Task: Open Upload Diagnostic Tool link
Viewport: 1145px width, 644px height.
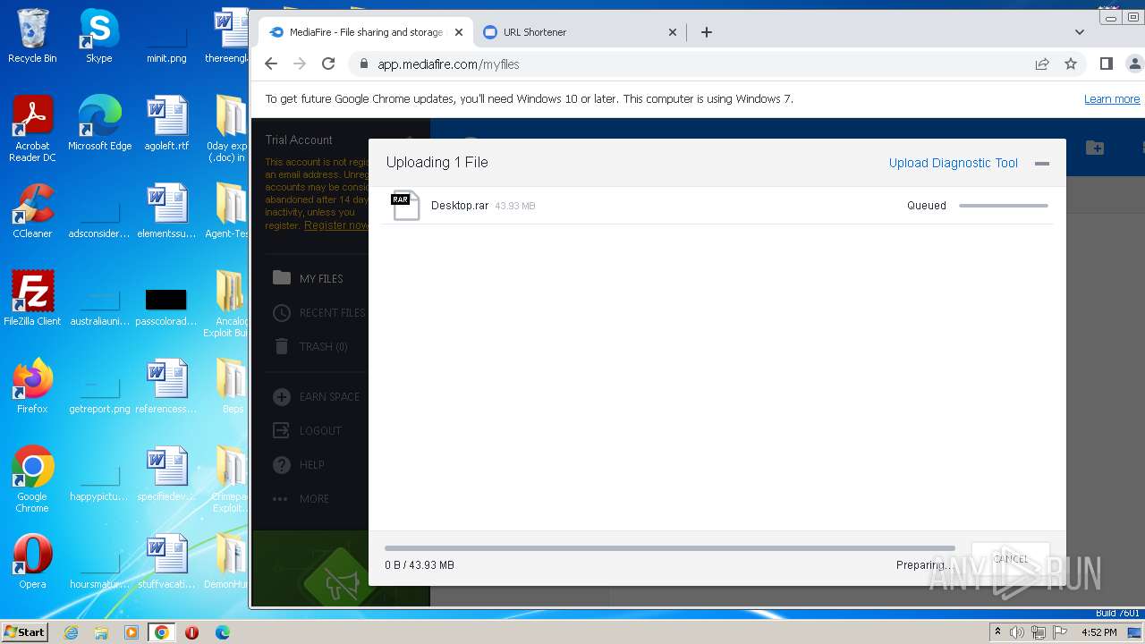Action: (954, 163)
